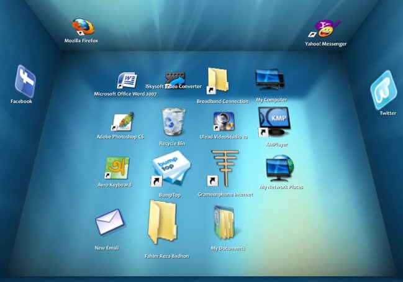Launch Yahoo! Messenger shortcut icon
403x282 pixels.
click(325, 29)
